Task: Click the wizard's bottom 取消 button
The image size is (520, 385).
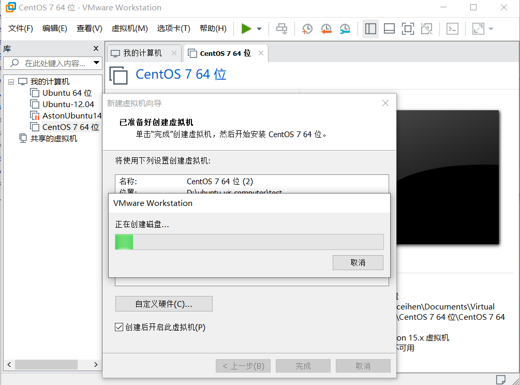Action: pyautogui.click(x=363, y=366)
